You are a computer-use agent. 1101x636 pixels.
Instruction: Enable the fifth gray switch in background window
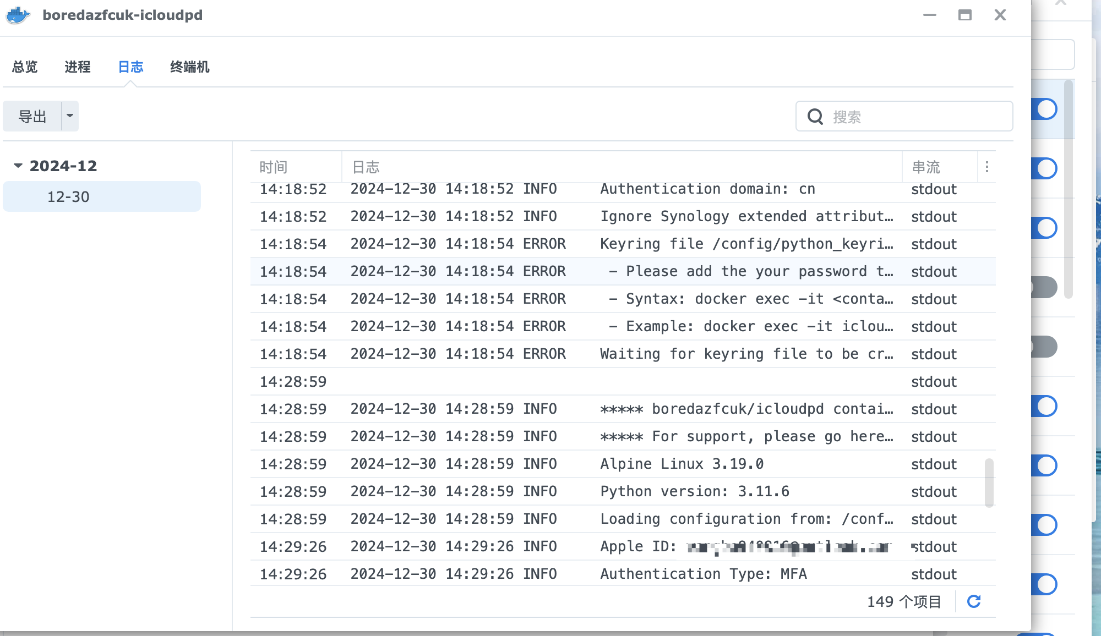[x=1044, y=347]
